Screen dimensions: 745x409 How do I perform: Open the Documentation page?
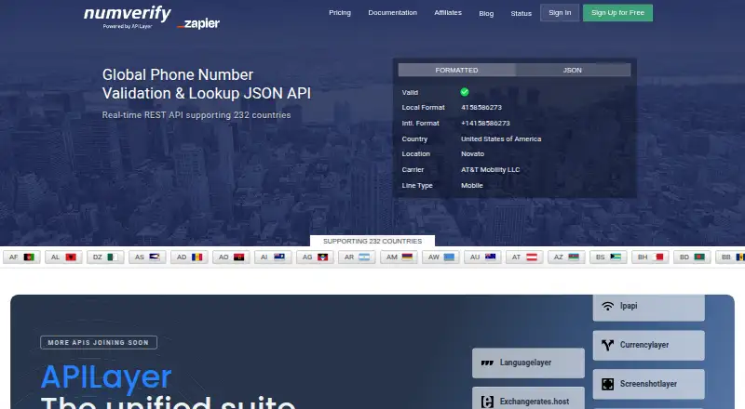[392, 13]
